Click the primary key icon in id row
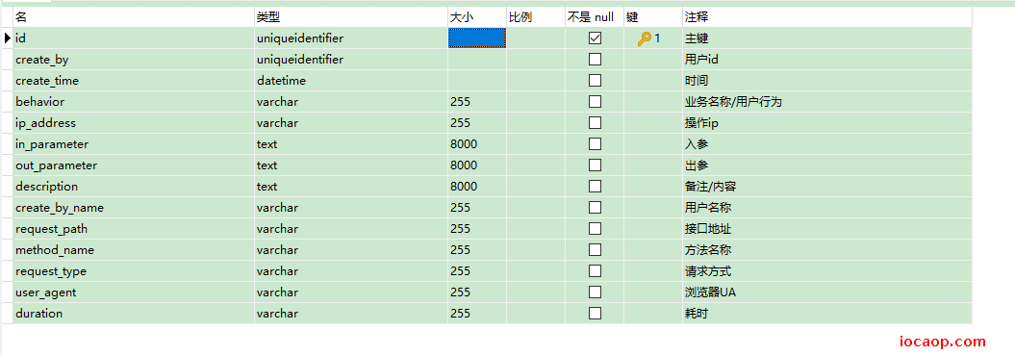The width and height of the screenshot is (1015, 356). click(x=644, y=38)
